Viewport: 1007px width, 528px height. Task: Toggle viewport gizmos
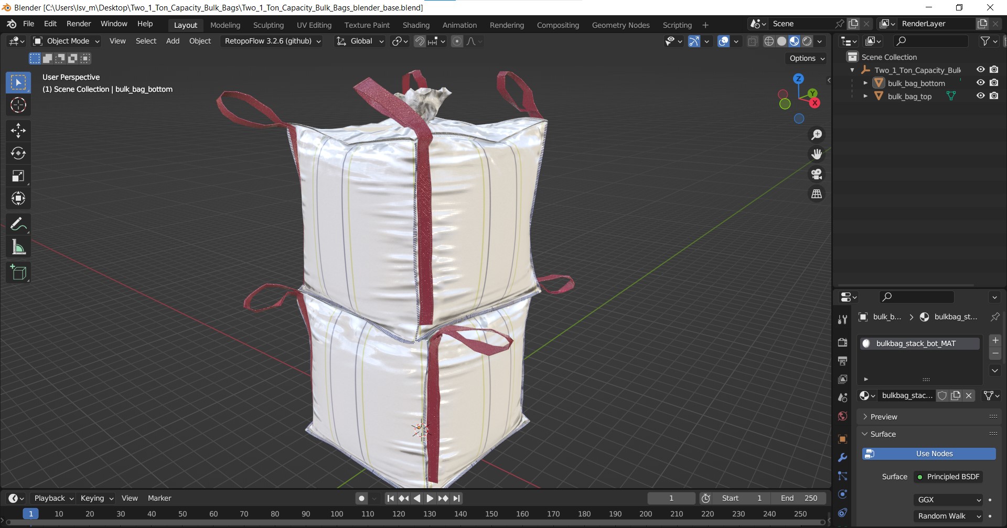[x=694, y=41]
